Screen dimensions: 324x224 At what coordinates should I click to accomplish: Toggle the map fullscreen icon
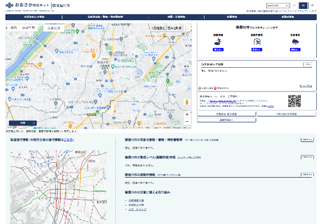click(187, 28)
